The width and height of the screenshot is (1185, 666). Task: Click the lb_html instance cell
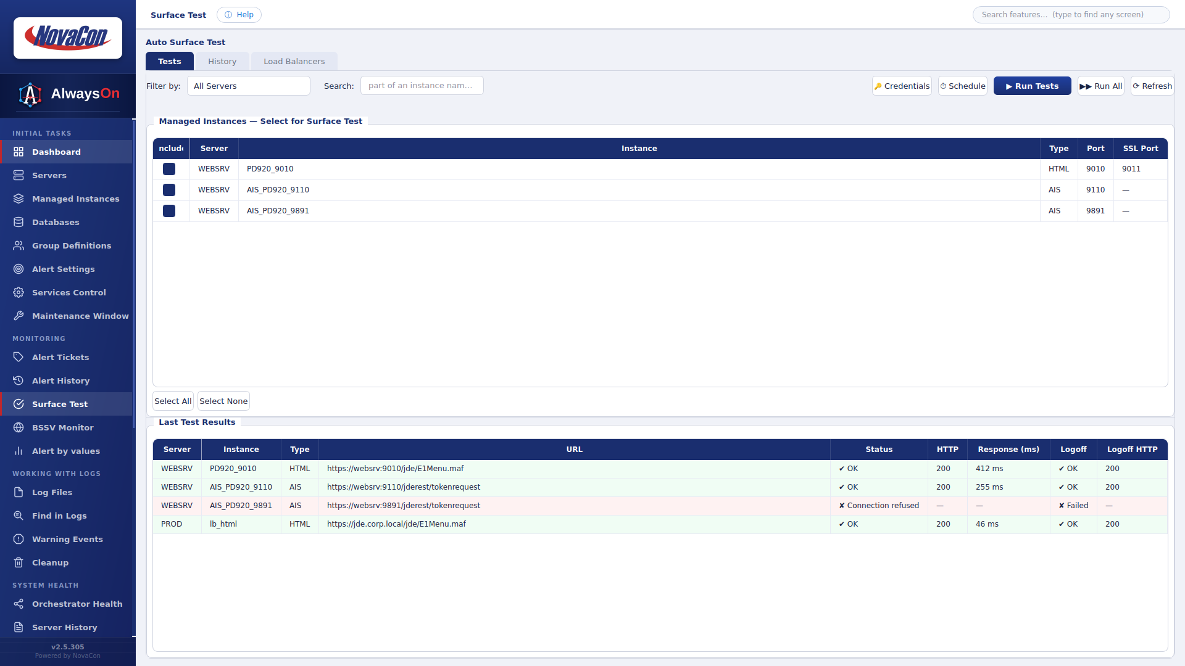[241, 524]
